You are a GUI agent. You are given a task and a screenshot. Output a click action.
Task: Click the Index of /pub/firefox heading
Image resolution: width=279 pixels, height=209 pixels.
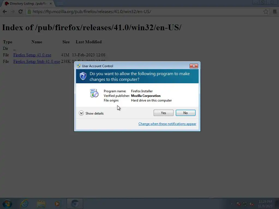point(92,27)
